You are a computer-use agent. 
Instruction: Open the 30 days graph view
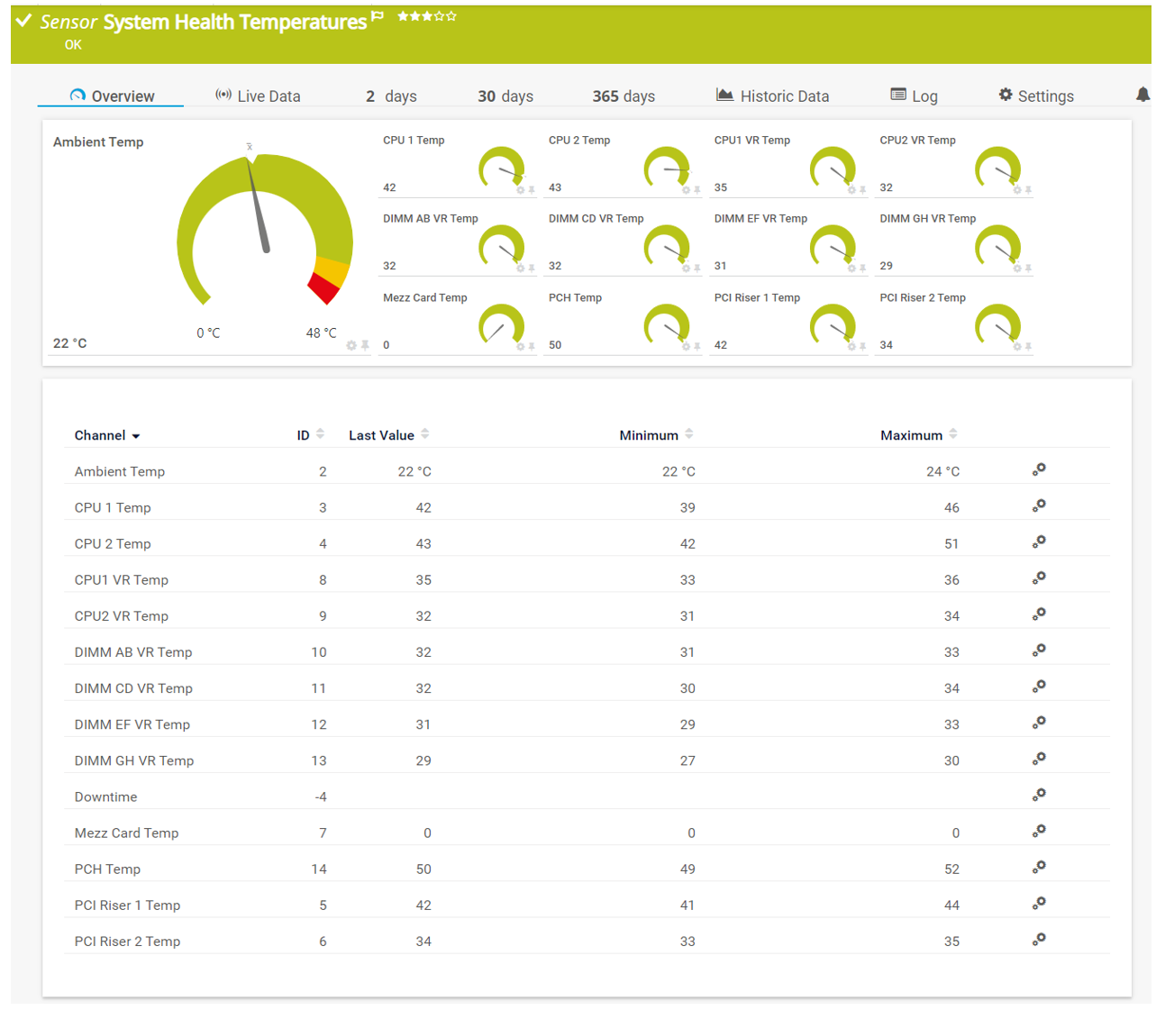[505, 96]
